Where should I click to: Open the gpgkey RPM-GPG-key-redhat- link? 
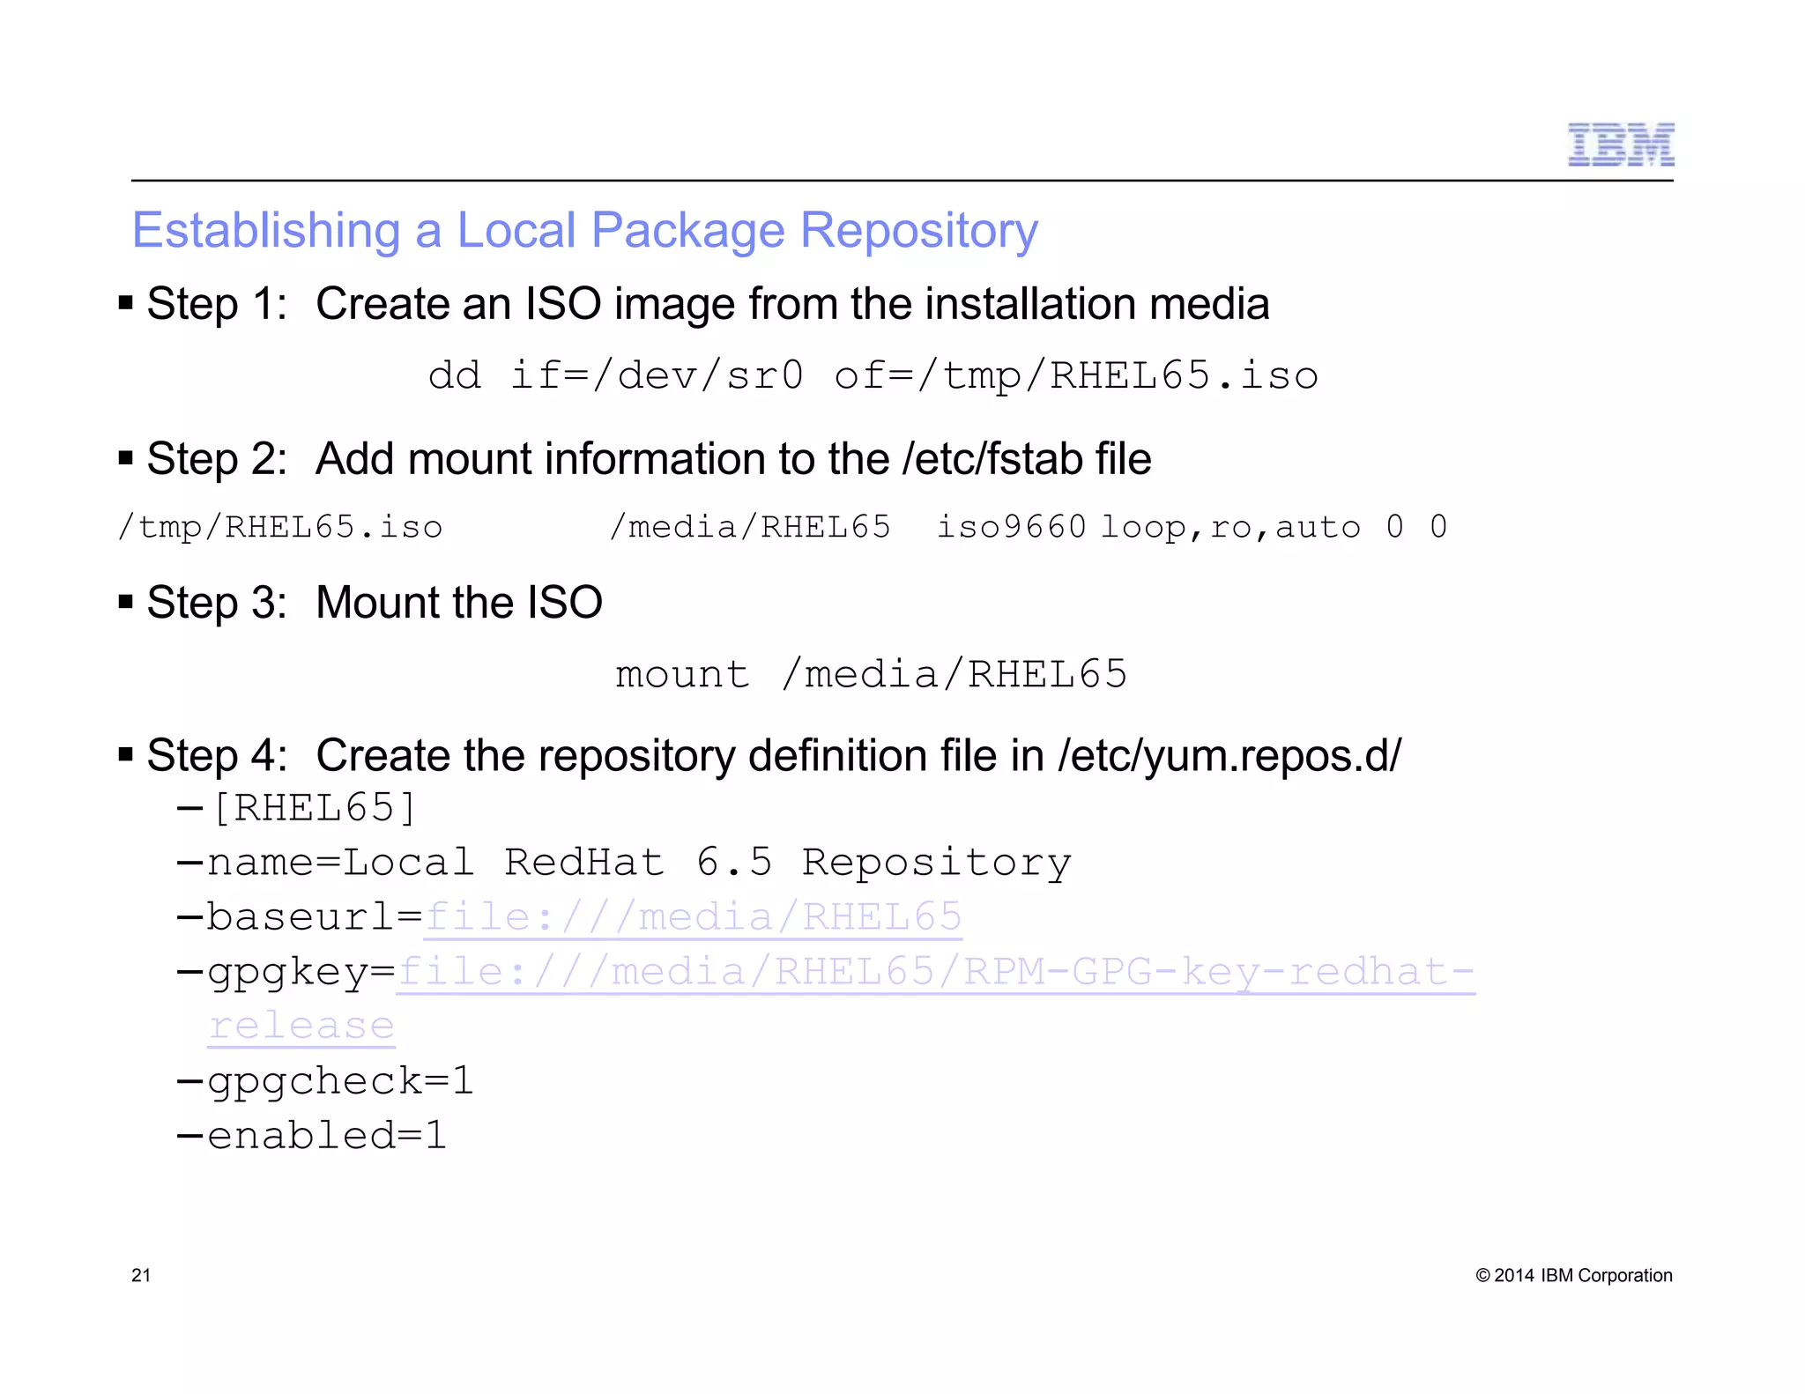click(x=936, y=972)
